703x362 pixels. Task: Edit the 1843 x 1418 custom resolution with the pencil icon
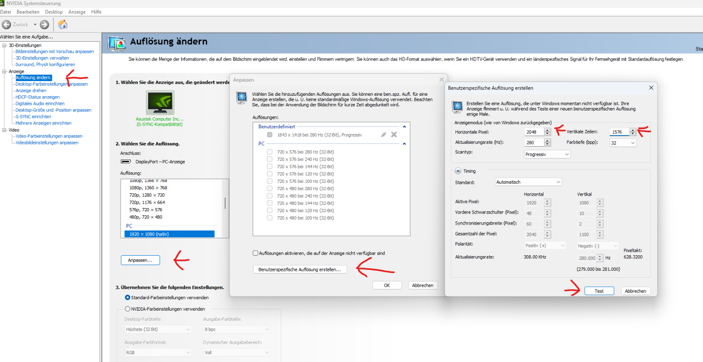coord(383,135)
